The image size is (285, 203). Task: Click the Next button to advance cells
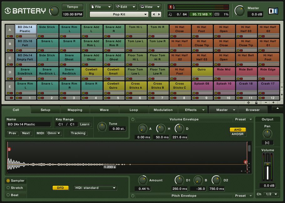pos(26,133)
